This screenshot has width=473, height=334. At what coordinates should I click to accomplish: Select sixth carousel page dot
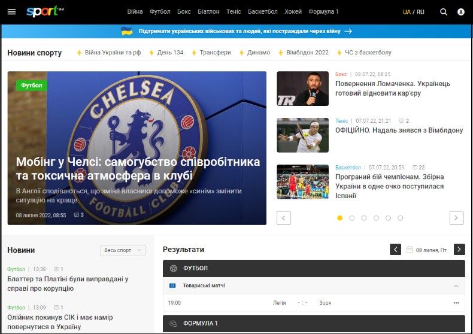[401, 218]
